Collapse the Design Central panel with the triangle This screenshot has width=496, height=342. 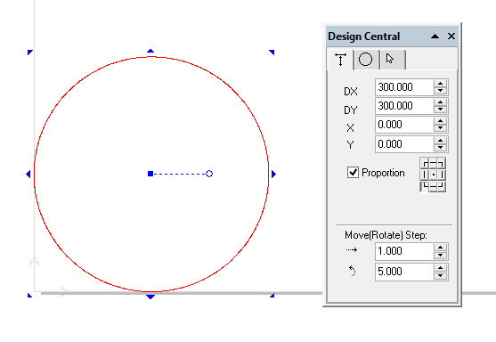pyautogui.click(x=435, y=37)
